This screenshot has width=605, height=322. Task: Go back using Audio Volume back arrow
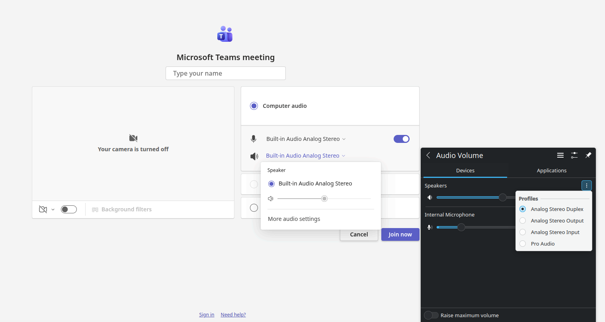pos(428,155)
